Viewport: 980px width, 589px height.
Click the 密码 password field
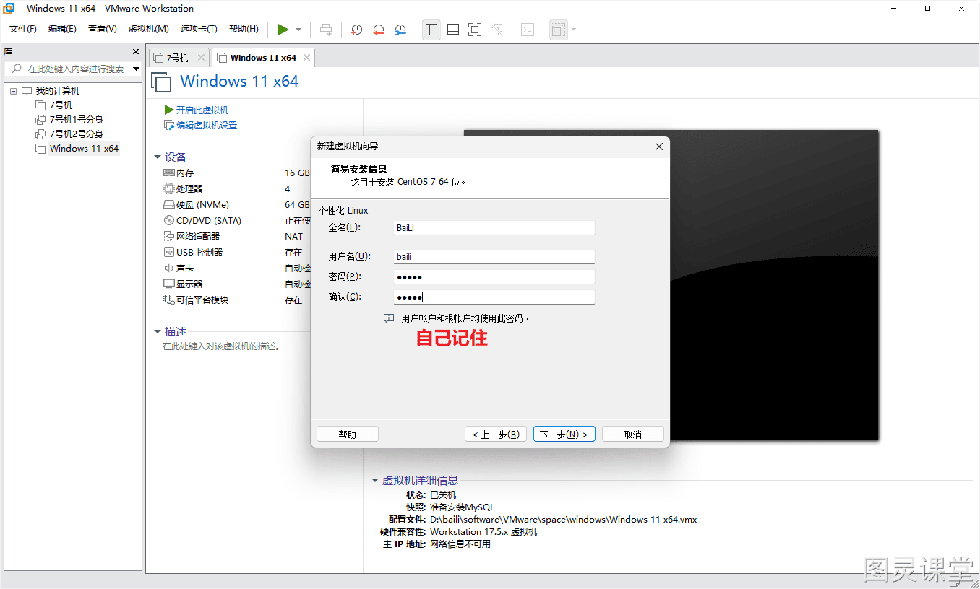coord(494,276)
